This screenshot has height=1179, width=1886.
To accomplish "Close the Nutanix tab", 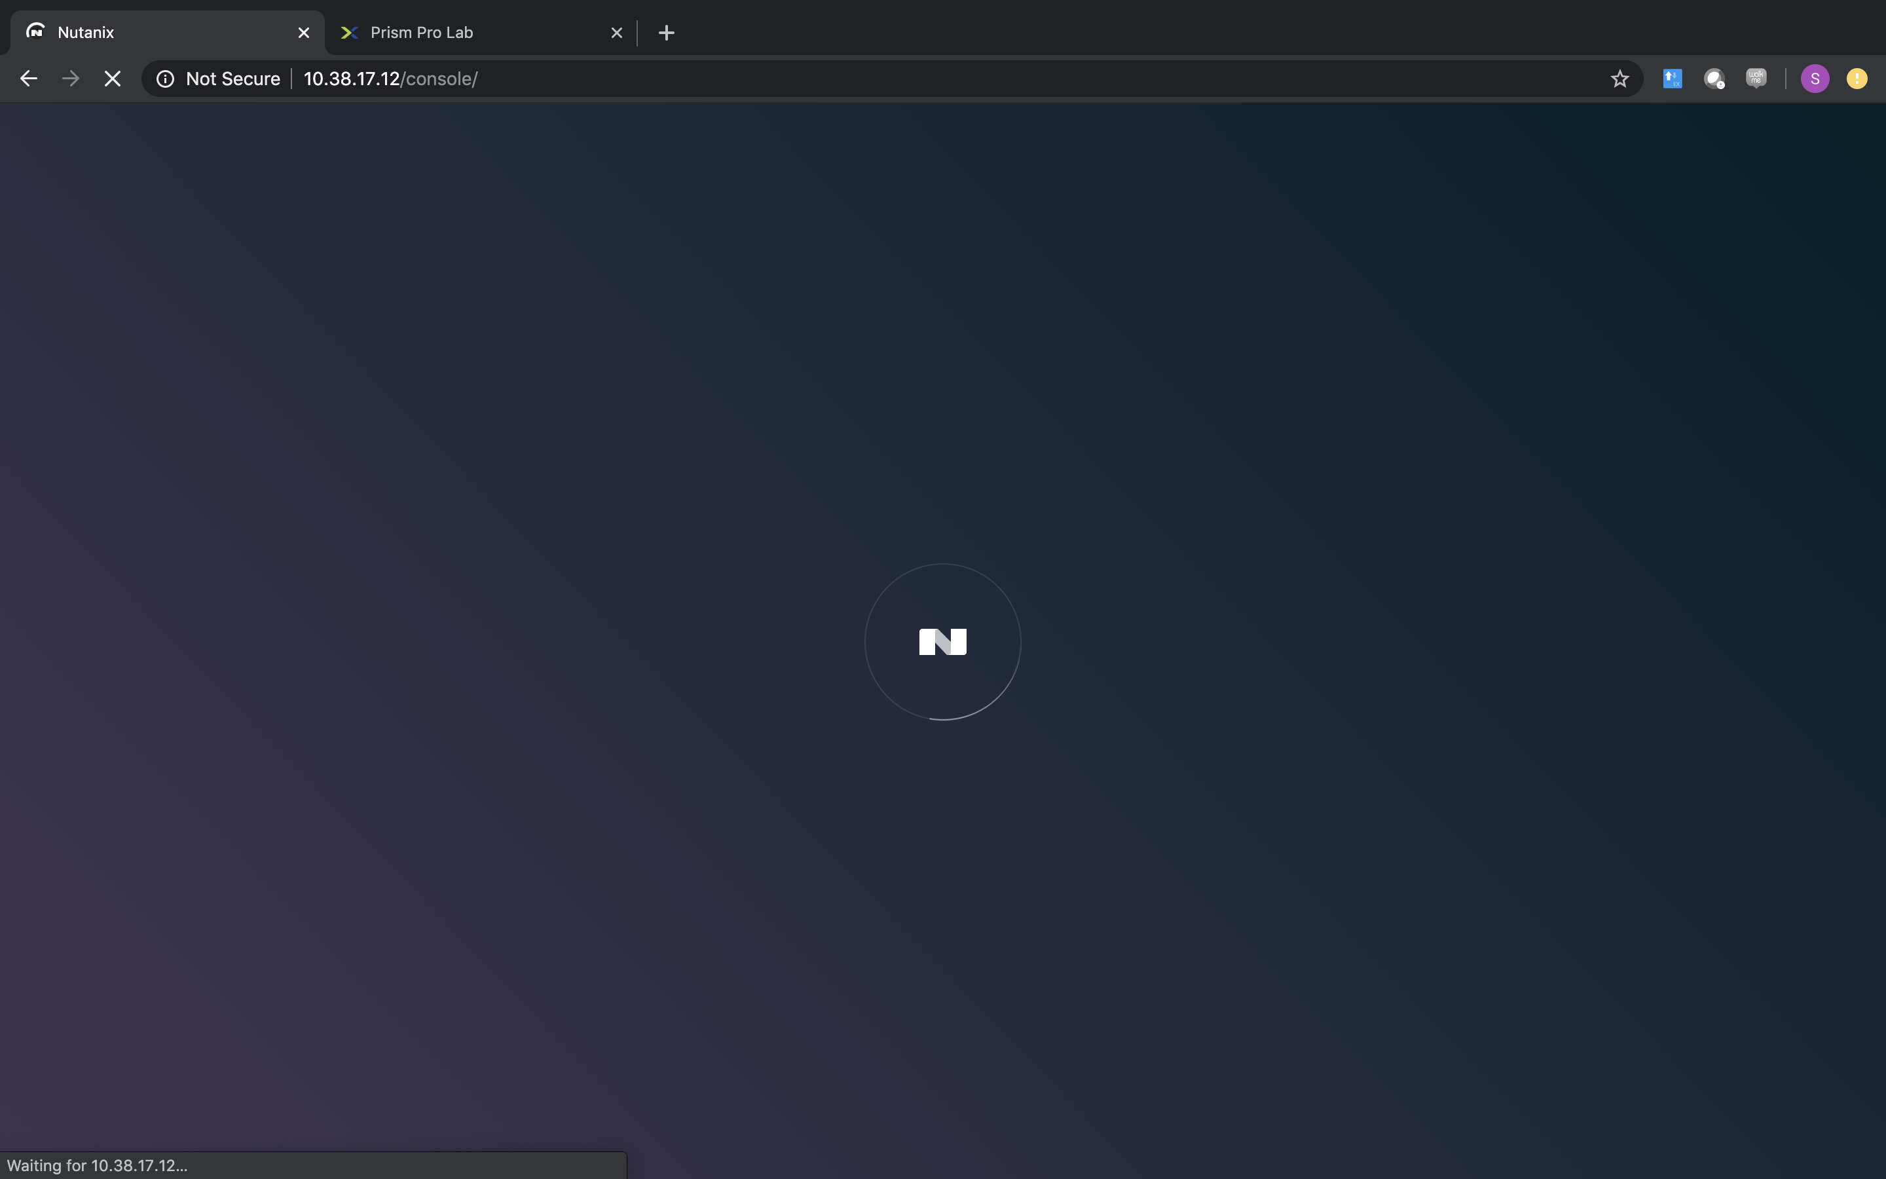I will pos(304,33).
